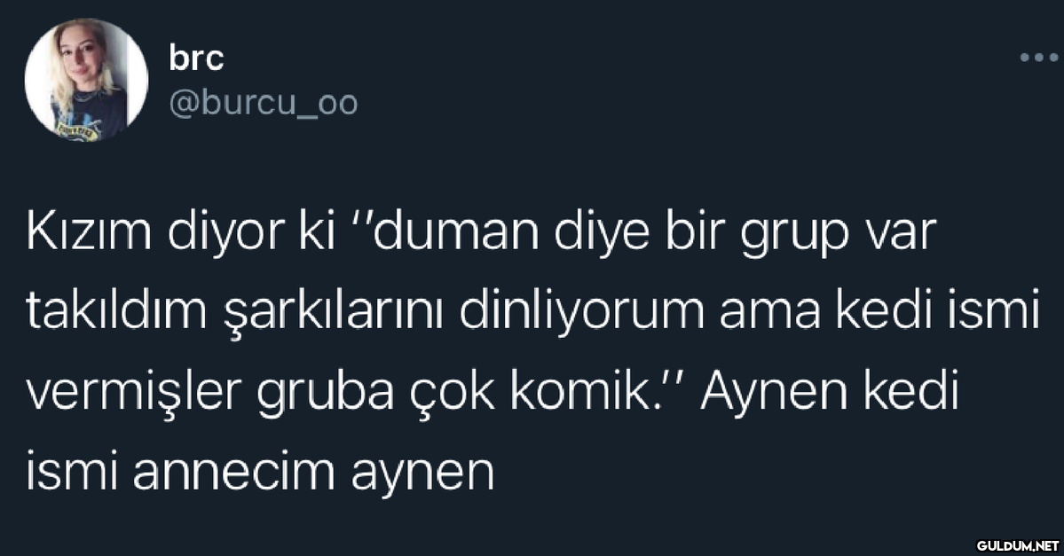Open brc's profile picture
The height and width of the screenshot is (556, 1064).
(x=86, y=80)
